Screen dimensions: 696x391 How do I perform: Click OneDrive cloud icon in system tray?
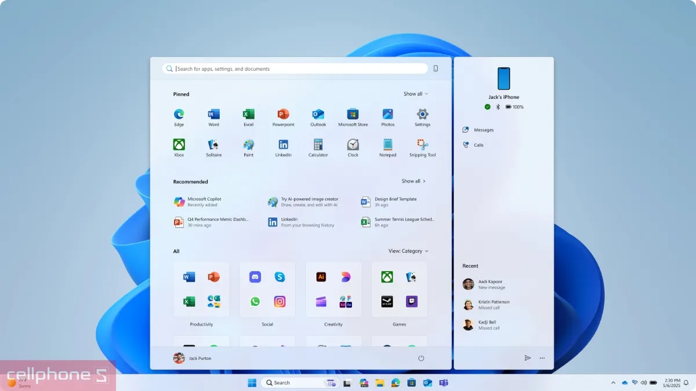pyautogui.click(x=625, y=382)
